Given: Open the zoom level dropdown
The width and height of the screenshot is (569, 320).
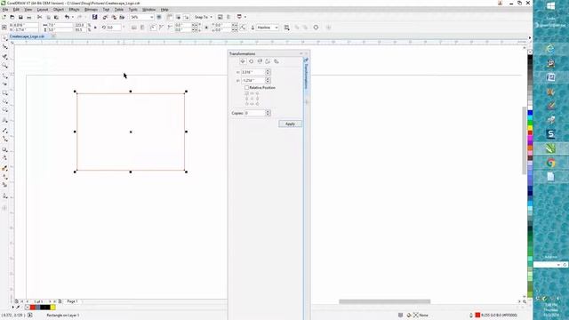Looking at the screenshot, I should [x=152, y=17].
